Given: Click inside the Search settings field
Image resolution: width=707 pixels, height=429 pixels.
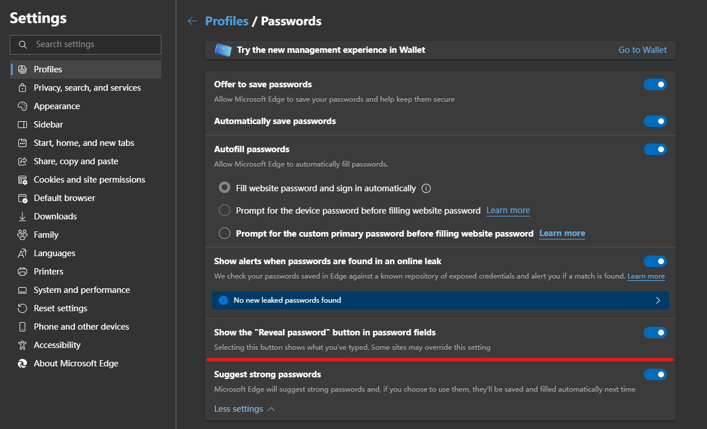Looking at the screenshot, I should click(85, 44).
